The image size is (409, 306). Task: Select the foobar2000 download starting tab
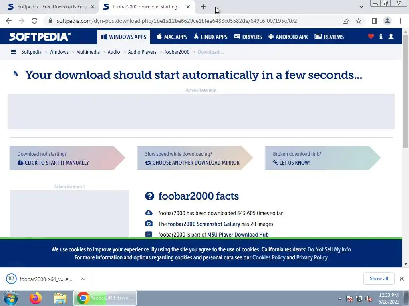click(146, 7)
